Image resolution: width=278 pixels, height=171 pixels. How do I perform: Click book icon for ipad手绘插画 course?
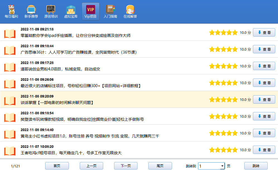pyautogui.click(x=10, y=34)
